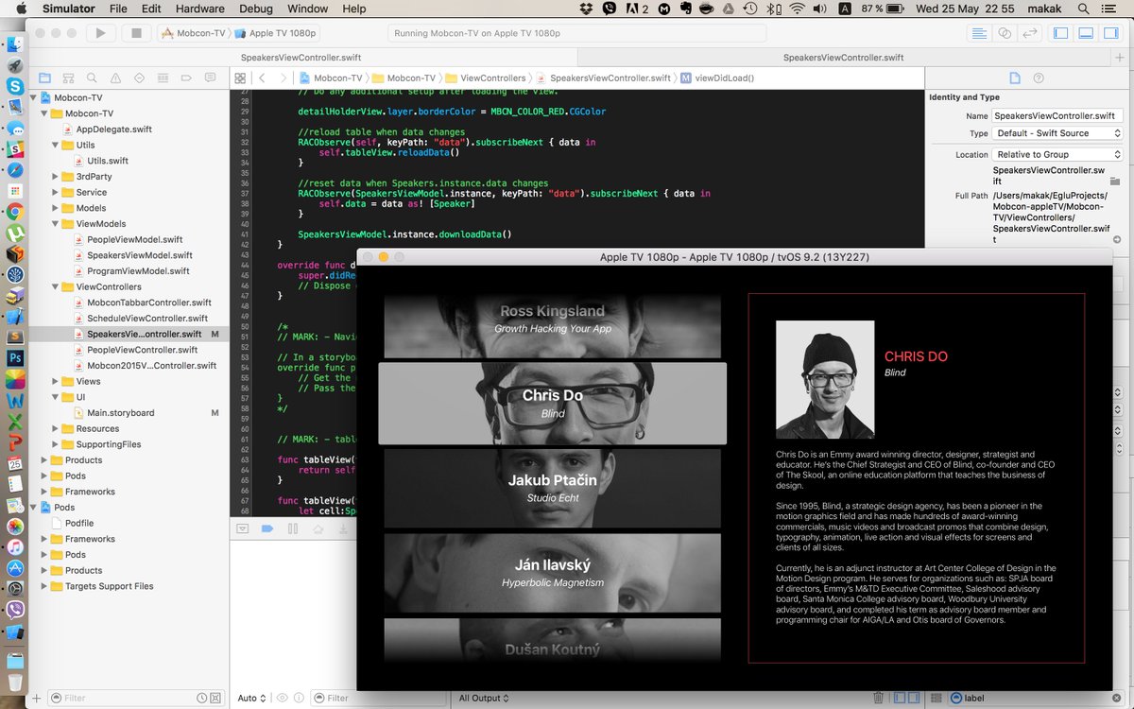Viewport: 1134px width, 709px height.
Task: Select Apple TV 1080p run destination
Action: click(x=276, y=33)
